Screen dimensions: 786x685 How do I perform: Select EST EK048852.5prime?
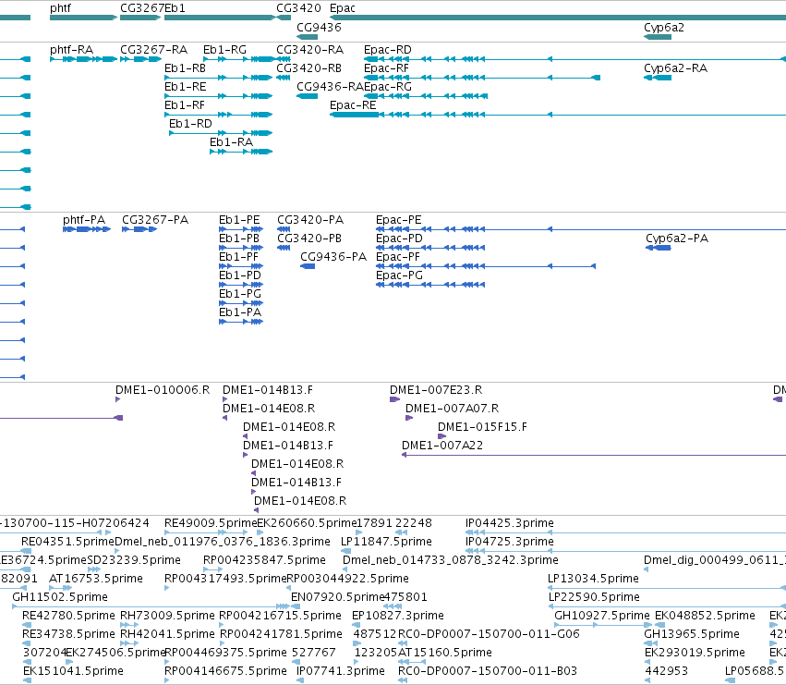pos(660,625)
